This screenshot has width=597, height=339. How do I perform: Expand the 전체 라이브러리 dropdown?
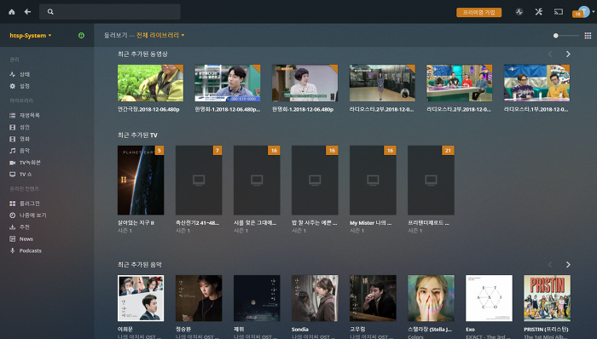(x=160, y=35)
